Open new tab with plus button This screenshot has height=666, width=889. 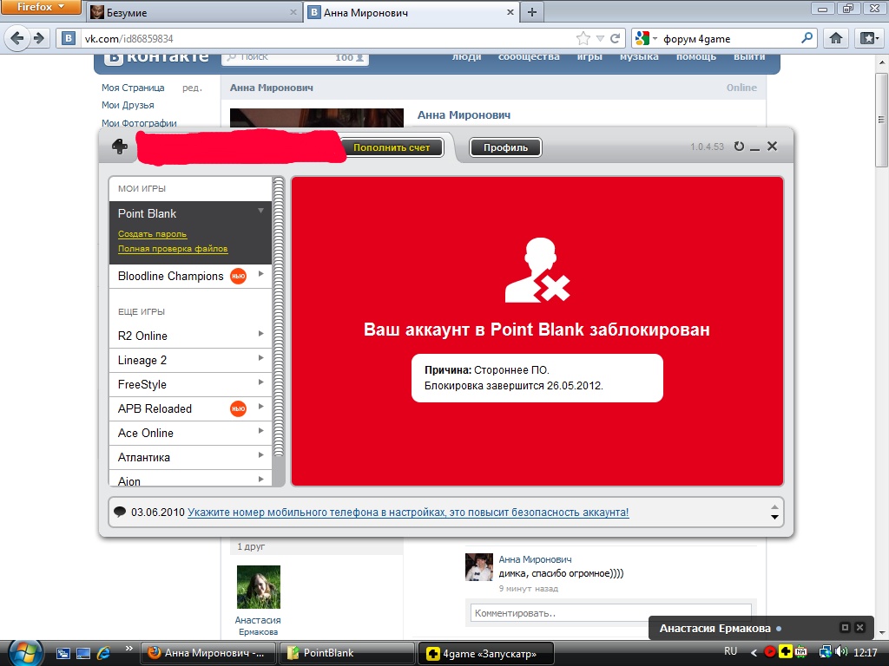(x=531, y=12)
